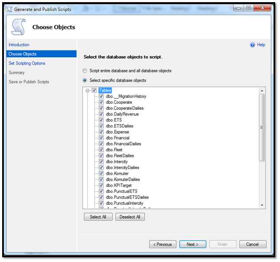280x262 pixels.
Task: Toggle dbo.PunctualETSDailies checkbox
Action: coord(101,197)
